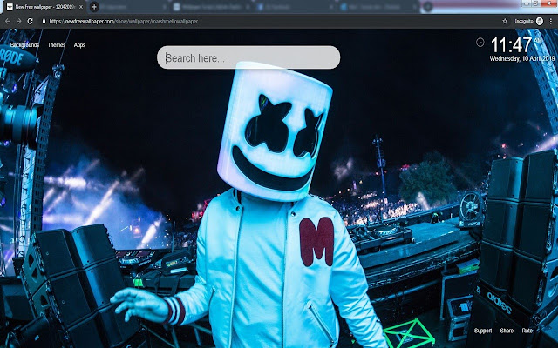The image size is (558, 348).
Task: Click the Incognito label text
Action: 524,21
